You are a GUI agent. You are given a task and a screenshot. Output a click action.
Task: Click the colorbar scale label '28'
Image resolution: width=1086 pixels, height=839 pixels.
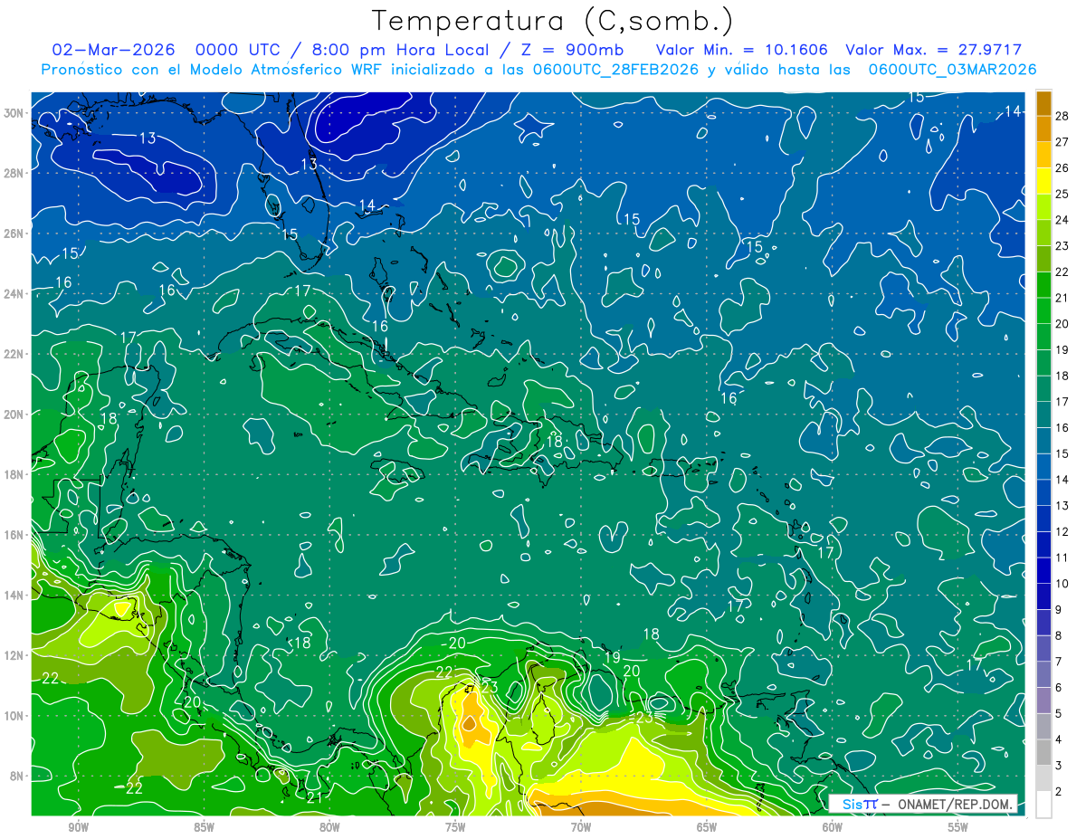[1062, 116]
